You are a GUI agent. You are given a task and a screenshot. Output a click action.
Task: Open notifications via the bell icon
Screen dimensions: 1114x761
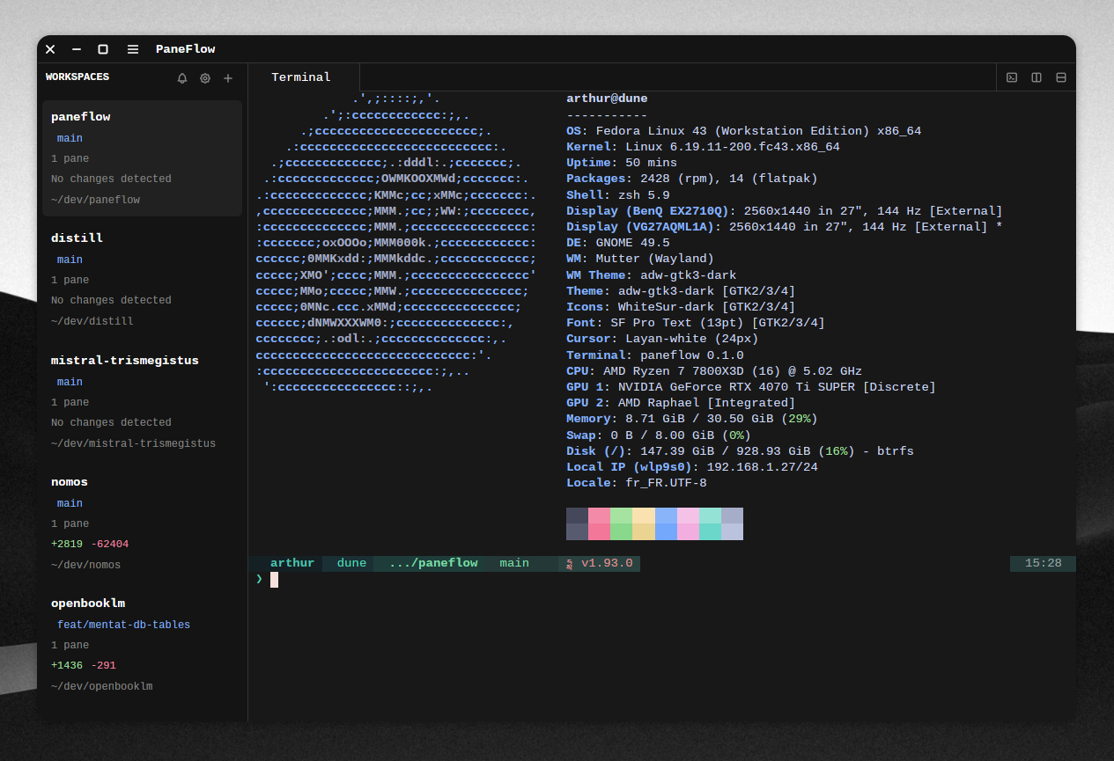point(182,77)
